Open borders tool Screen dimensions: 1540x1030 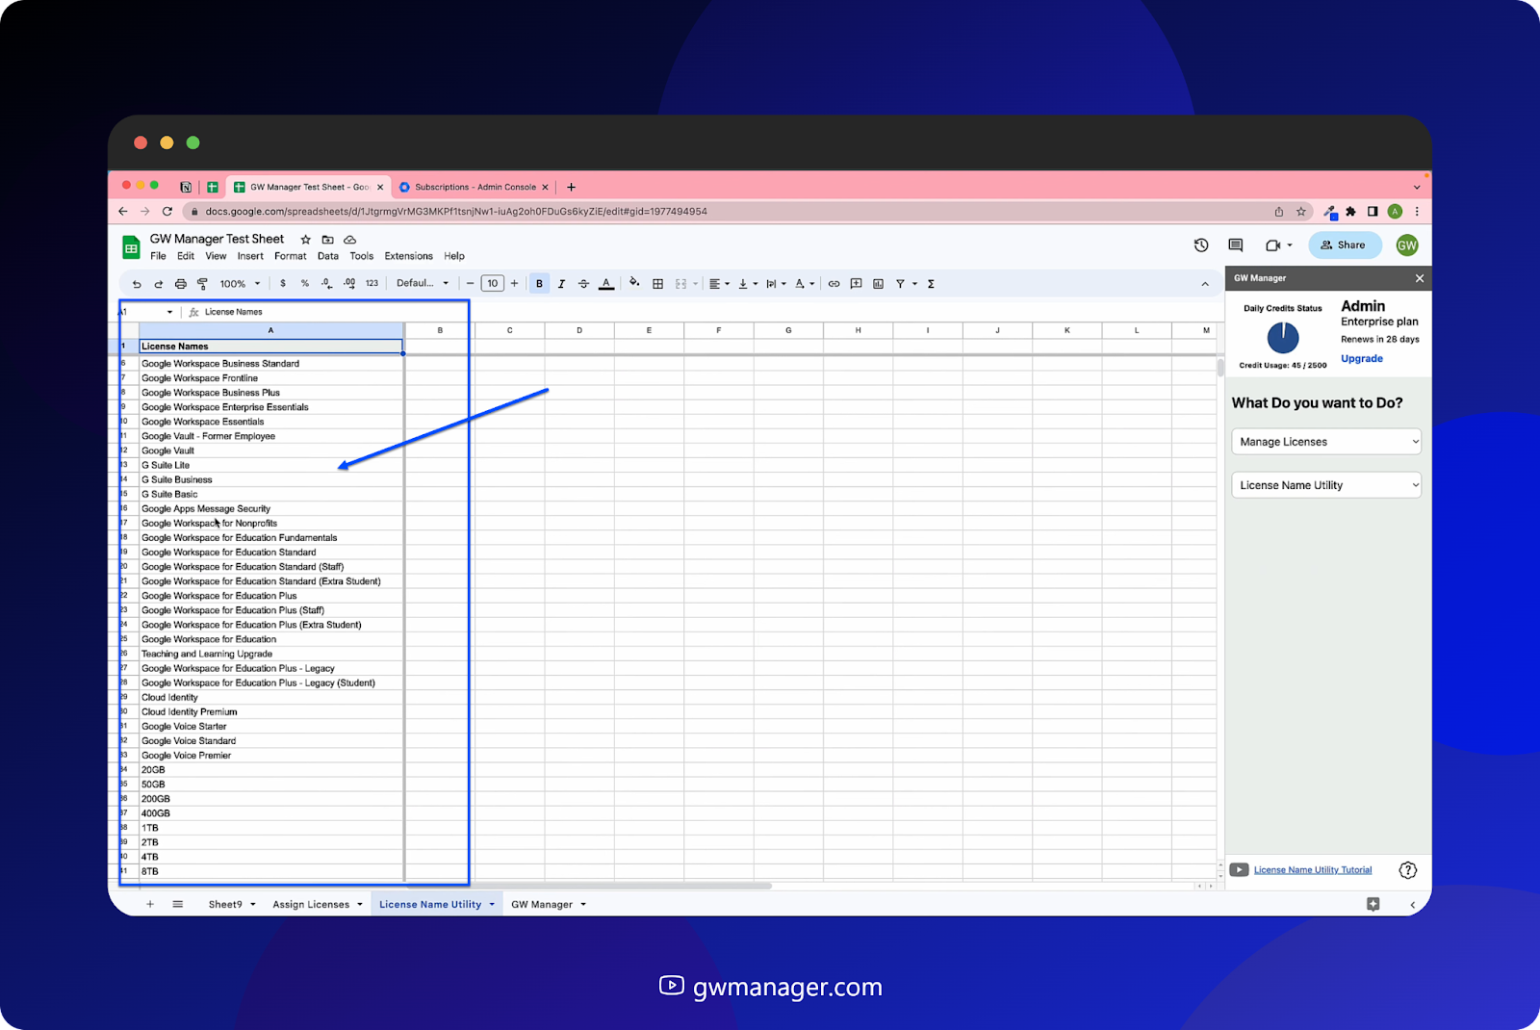[x=657, y=284]
